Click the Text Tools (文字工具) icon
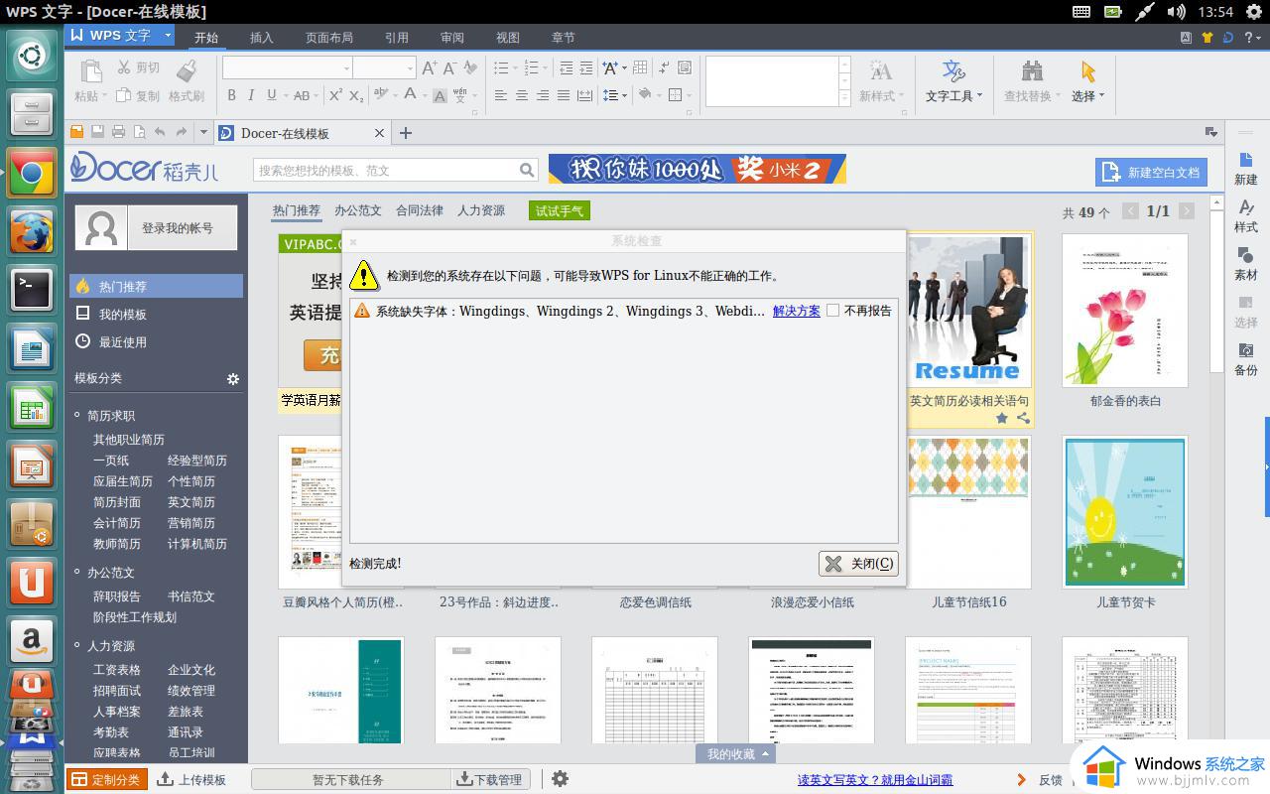The width and height of the screenshot is (1270, 794). click(x=953, y=71)
